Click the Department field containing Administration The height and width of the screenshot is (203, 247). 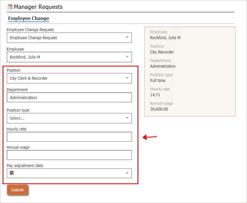tap(69, 97)
